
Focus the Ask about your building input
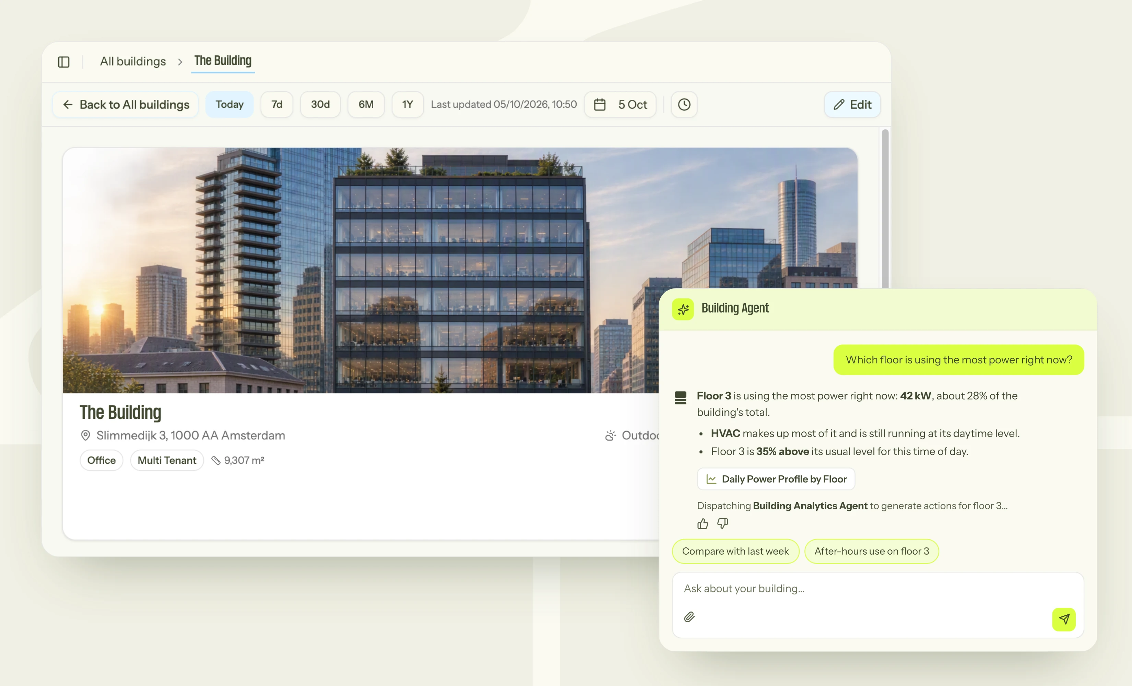click(x=877, y=605)
